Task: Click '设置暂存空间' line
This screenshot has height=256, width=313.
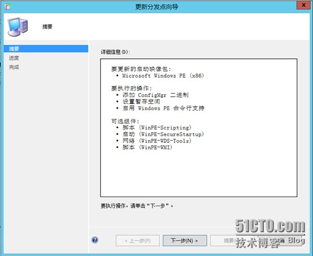Action: click(x=141, y=102)
